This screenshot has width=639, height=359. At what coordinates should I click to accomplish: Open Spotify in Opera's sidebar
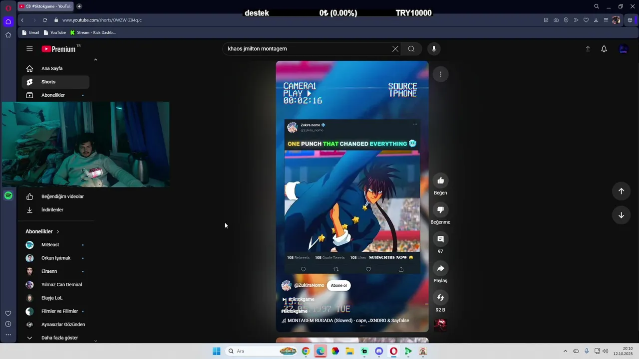coord(8,195)
